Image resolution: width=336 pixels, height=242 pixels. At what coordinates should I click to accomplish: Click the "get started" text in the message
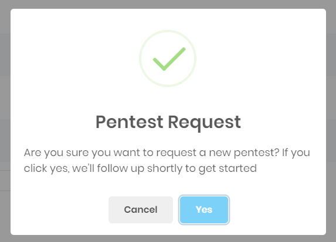228,168
